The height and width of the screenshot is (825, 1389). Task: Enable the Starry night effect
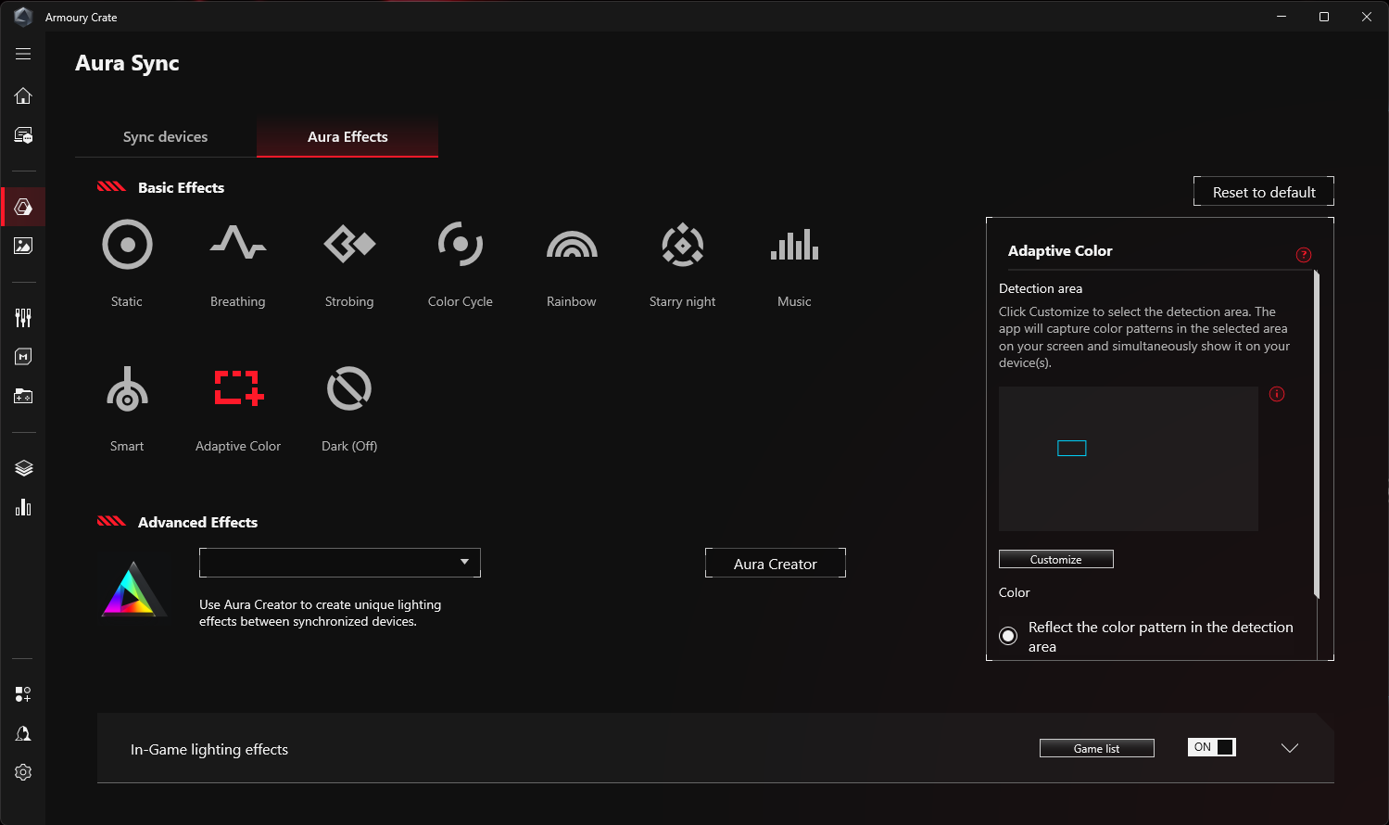682,262
